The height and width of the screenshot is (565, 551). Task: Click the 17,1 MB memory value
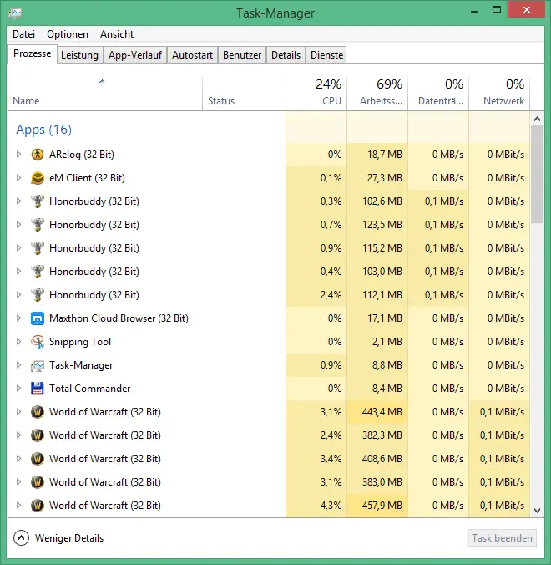click(384, 318)
